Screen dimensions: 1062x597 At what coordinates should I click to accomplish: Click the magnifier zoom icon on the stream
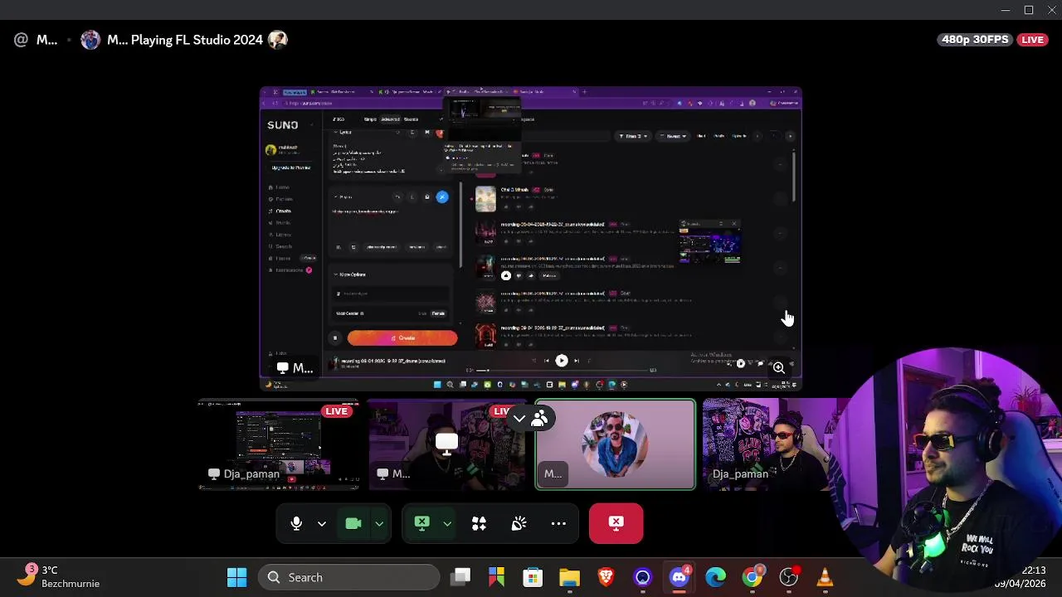coord(779,367)
